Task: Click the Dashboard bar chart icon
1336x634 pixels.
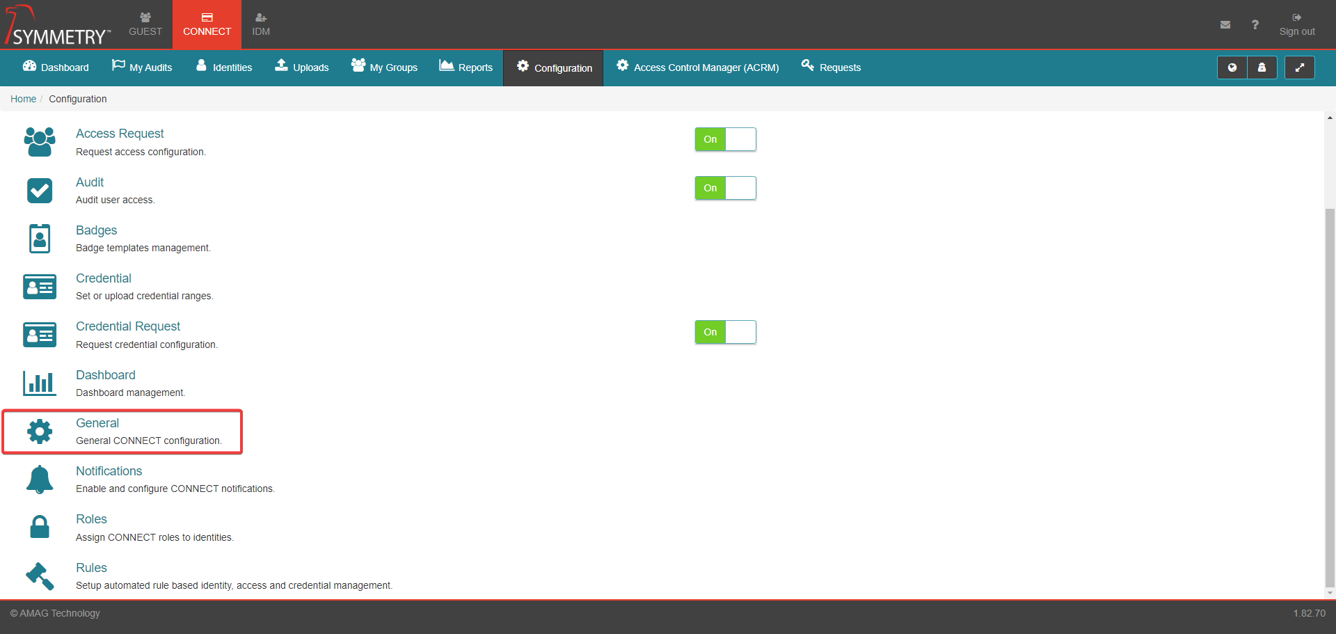Action: pyautogui.click(x=40, y=383)
